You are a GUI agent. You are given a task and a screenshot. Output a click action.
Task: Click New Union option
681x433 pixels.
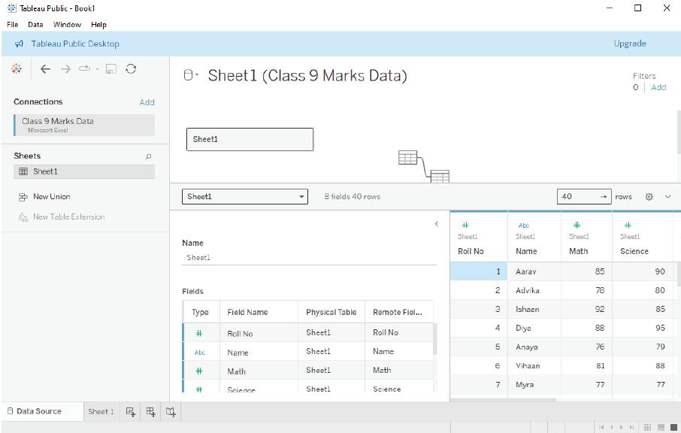click(x=51, y=197)
